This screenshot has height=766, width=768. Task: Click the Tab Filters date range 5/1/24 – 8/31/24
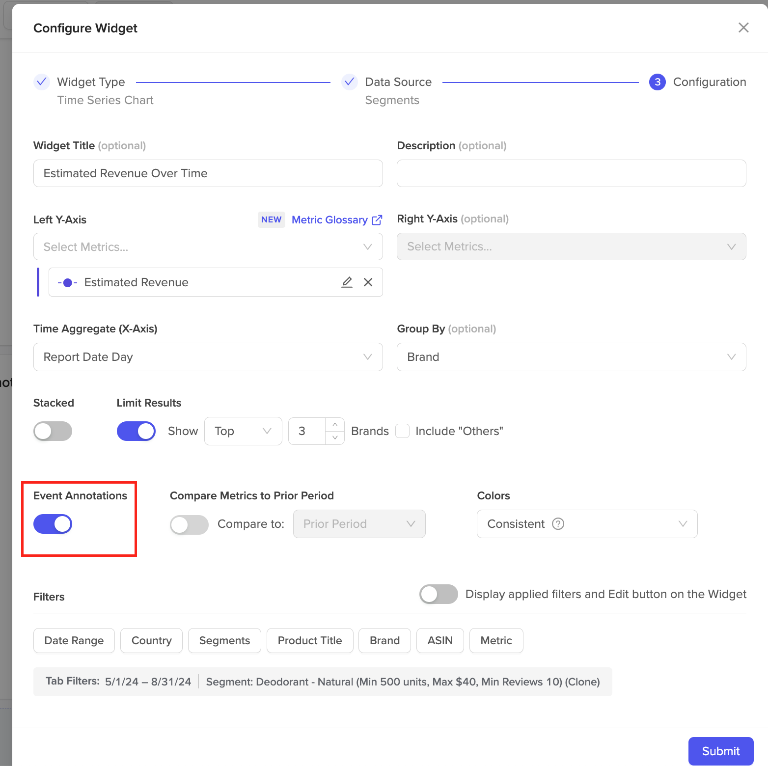[148, 682]
